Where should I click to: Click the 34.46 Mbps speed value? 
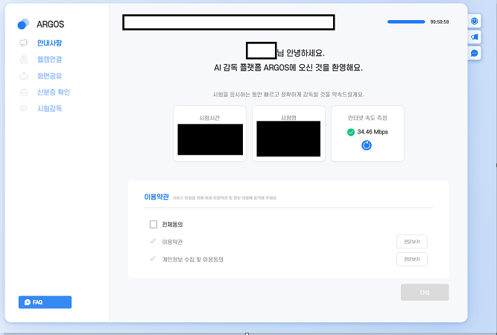click(373, 131)
